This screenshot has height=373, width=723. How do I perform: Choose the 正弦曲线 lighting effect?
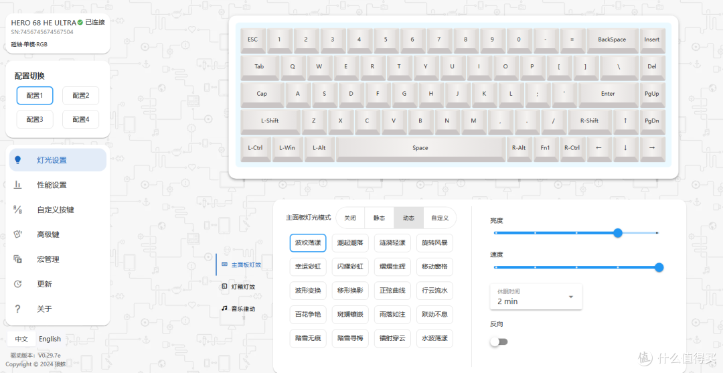[392, 291]
